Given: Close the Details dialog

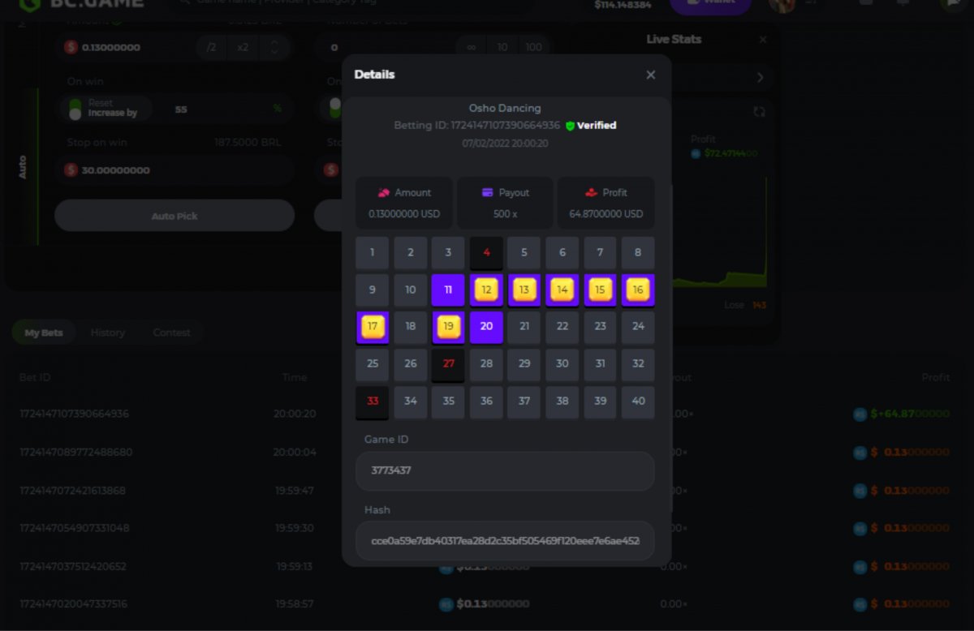Looking at the screenshot, I should pyautogui.click(x=650, y=75).
